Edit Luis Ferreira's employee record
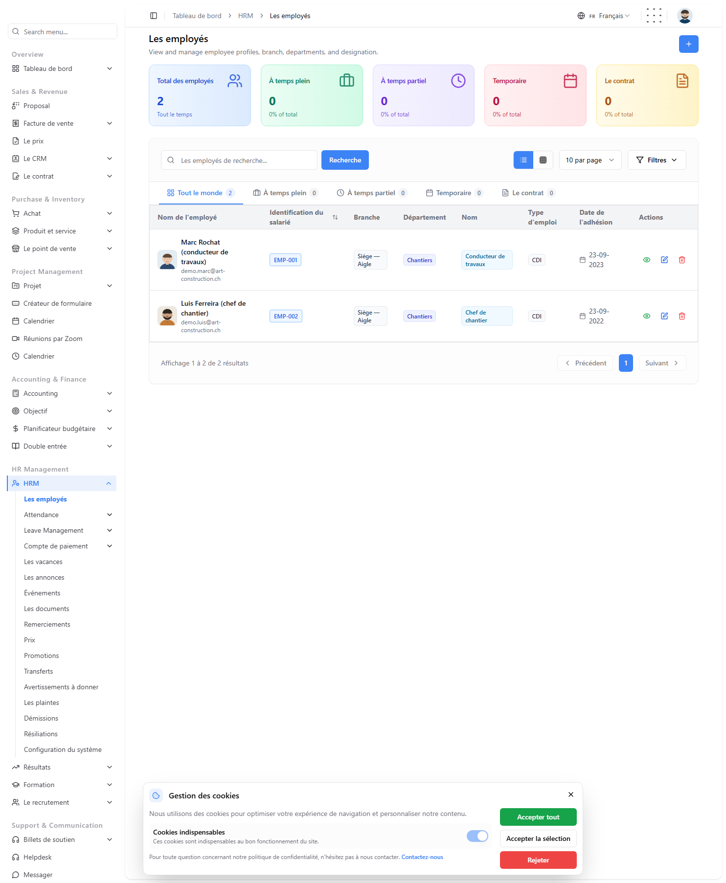Screen dimensions: 726x883 664,316
